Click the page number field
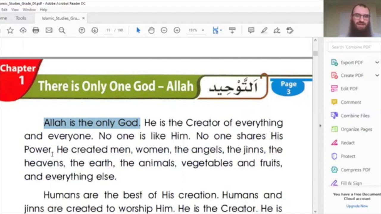The height and width of the screenshot is (214, 381). (108, 30)
